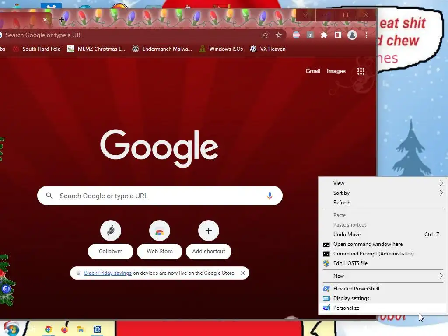Open the Chrome profile avatar menu
This screenshot has height=336, width=448.
click(x=352, y=35)
